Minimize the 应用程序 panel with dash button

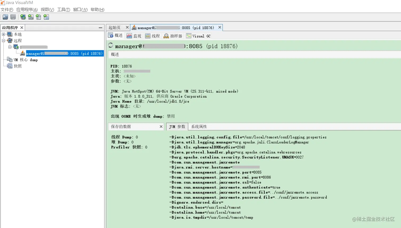(100, 28)
